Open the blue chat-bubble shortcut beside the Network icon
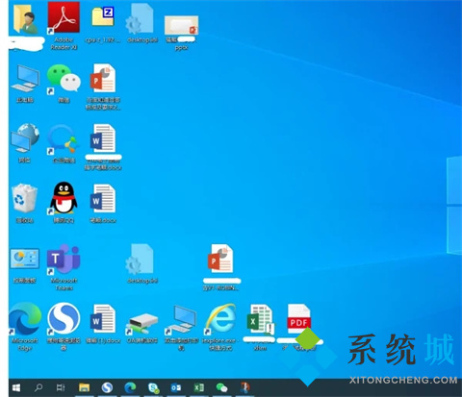This screenshot has width=462, height=397. pos(64,139)
